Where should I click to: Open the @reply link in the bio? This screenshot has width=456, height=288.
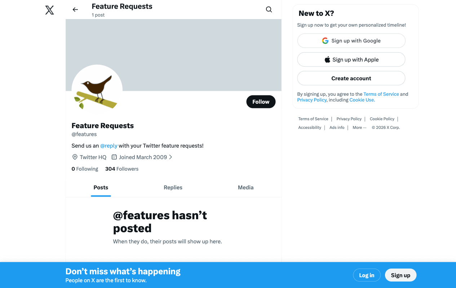point(109,145)
